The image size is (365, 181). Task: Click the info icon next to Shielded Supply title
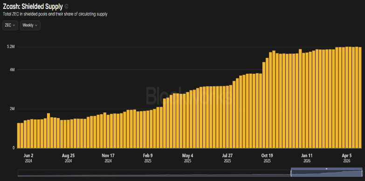click(x=67, y=6)
